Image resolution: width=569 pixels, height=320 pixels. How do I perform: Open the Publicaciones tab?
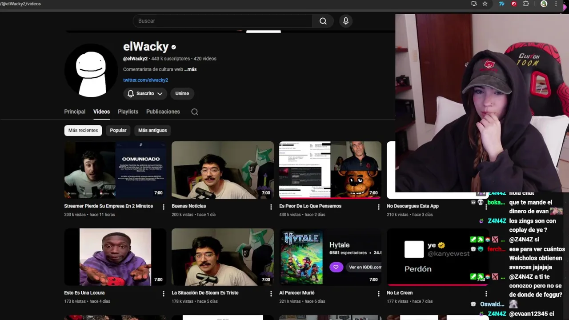point(163,112)
